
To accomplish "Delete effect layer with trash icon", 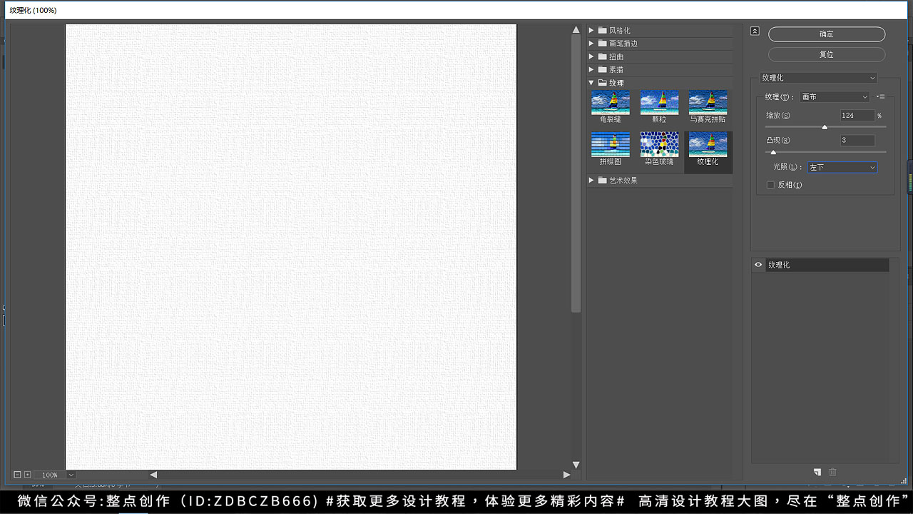I will (x=832, y=472).
